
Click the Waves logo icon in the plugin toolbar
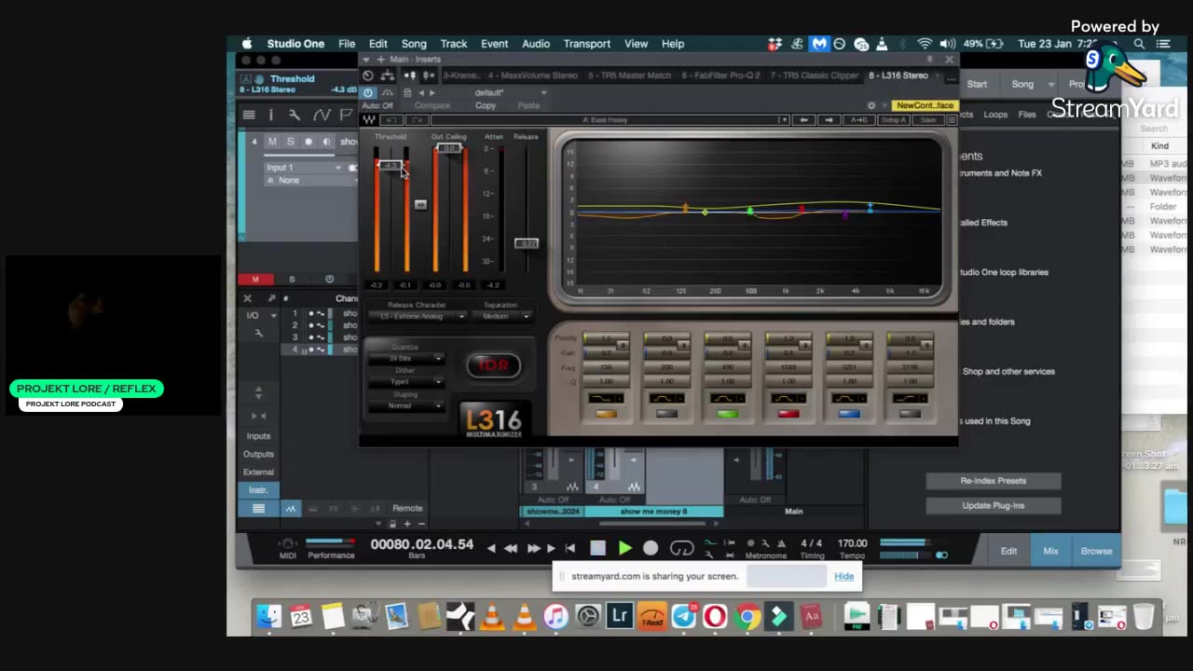tap(369, 120)
